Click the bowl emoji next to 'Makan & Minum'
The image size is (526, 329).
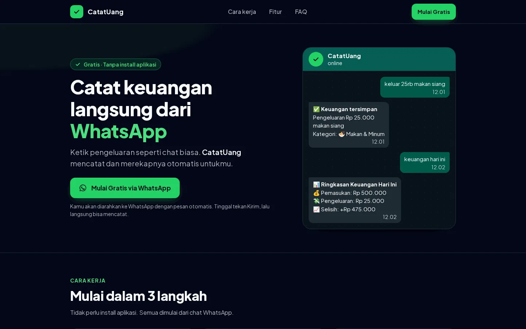click(342, 134)
